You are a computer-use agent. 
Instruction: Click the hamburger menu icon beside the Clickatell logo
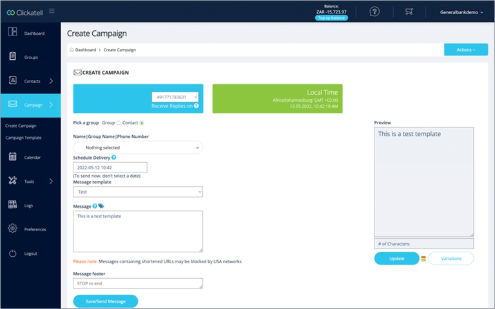52,11
